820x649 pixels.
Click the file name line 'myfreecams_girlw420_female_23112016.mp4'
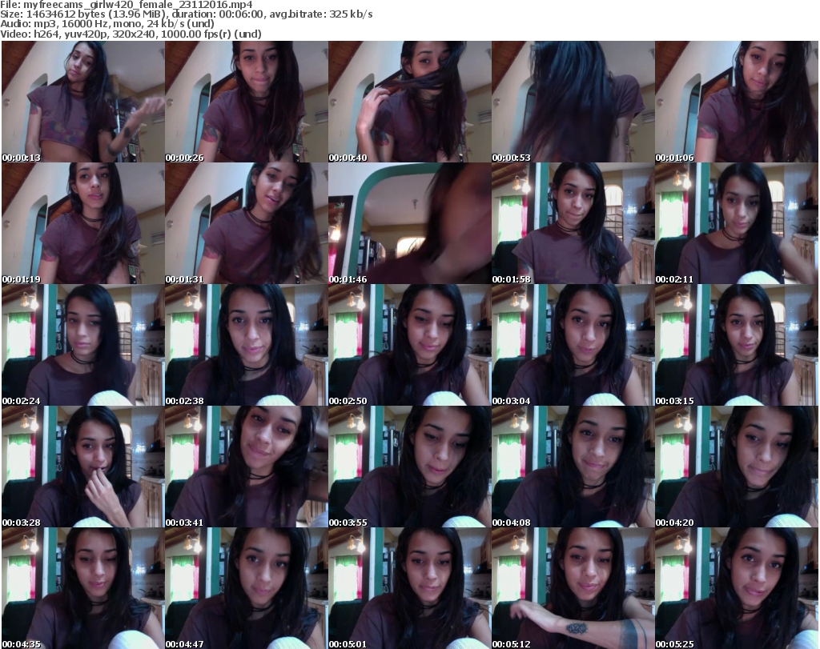tap(127, 5)
